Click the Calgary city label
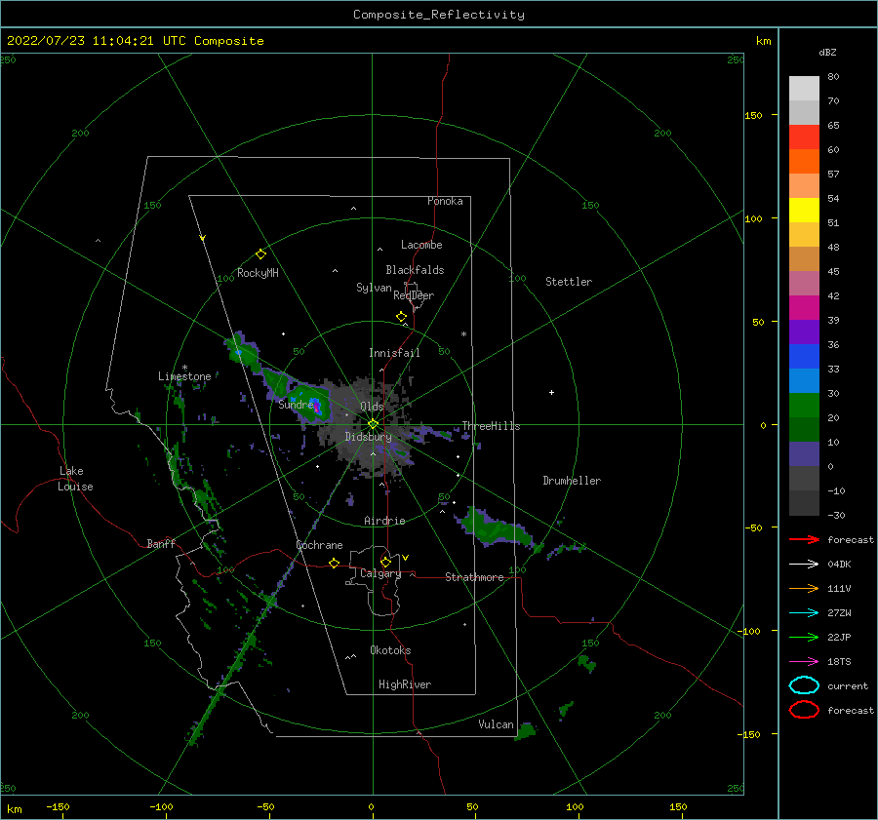The width and height of the screenshot is (878, 820). [x=380, y=573]
